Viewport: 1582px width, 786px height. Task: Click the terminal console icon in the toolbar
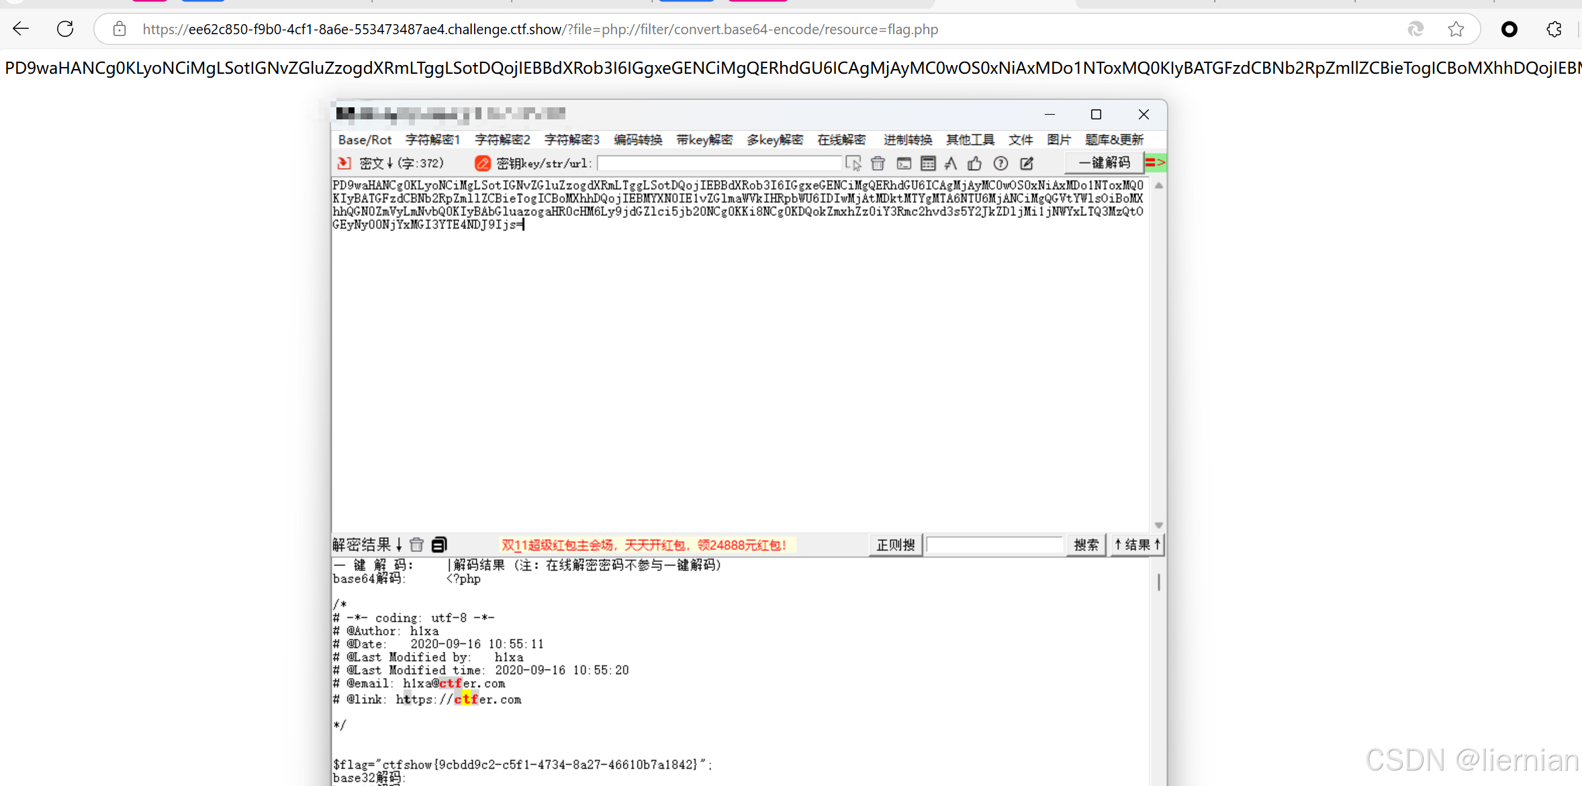tap(904, 163)
